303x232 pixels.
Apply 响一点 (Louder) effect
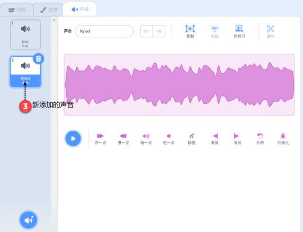pos(146,139)
